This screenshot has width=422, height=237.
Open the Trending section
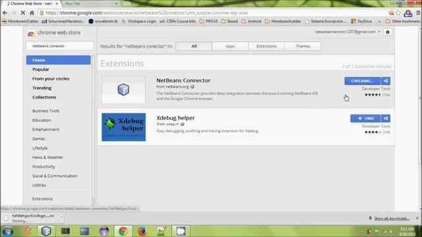pyautogui.click(x=42, y=88)
